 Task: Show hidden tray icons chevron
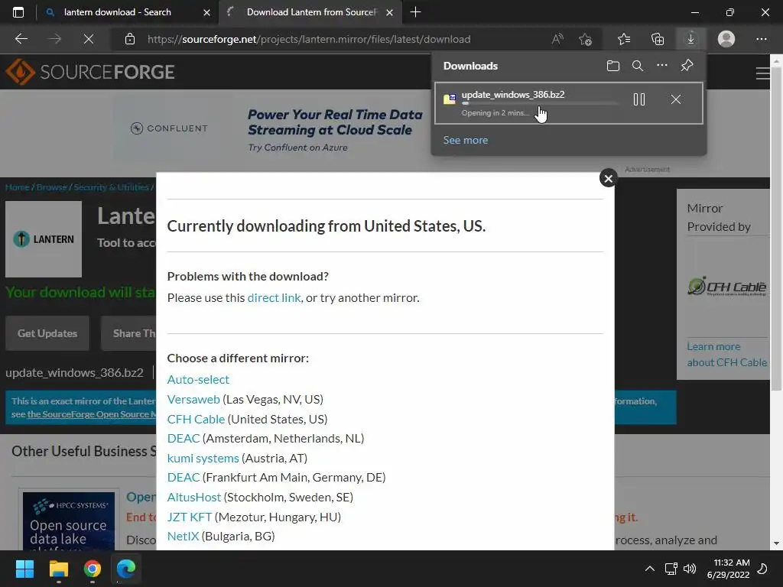(x=650, y=569)
